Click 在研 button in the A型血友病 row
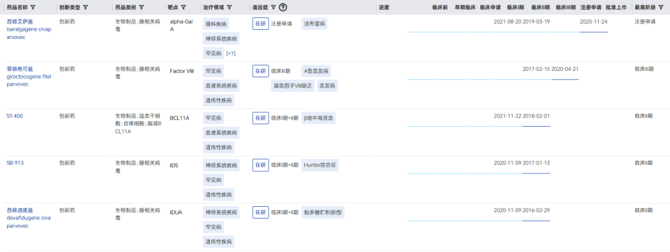This screenshot has height=252, width=670. pos(260,71)
